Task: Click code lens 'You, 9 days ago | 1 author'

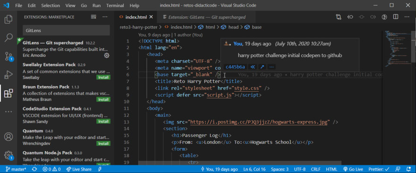Action: (x=170, y=35)
